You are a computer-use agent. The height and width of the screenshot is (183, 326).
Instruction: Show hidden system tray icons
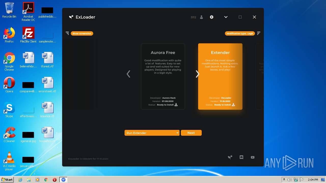click(284, 180)
